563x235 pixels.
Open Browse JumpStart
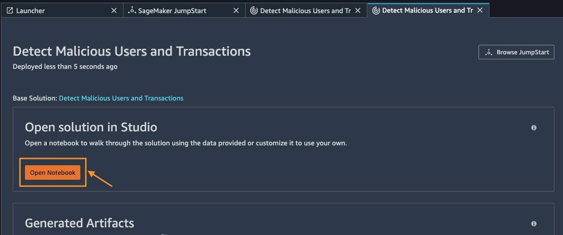click(x=516, y=52)
